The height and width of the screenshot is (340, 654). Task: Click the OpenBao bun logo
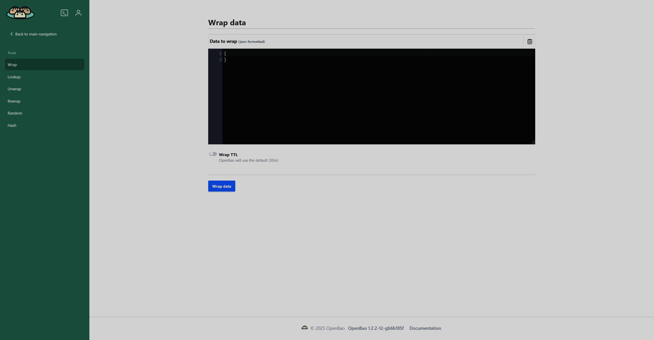tap(20, 13)
